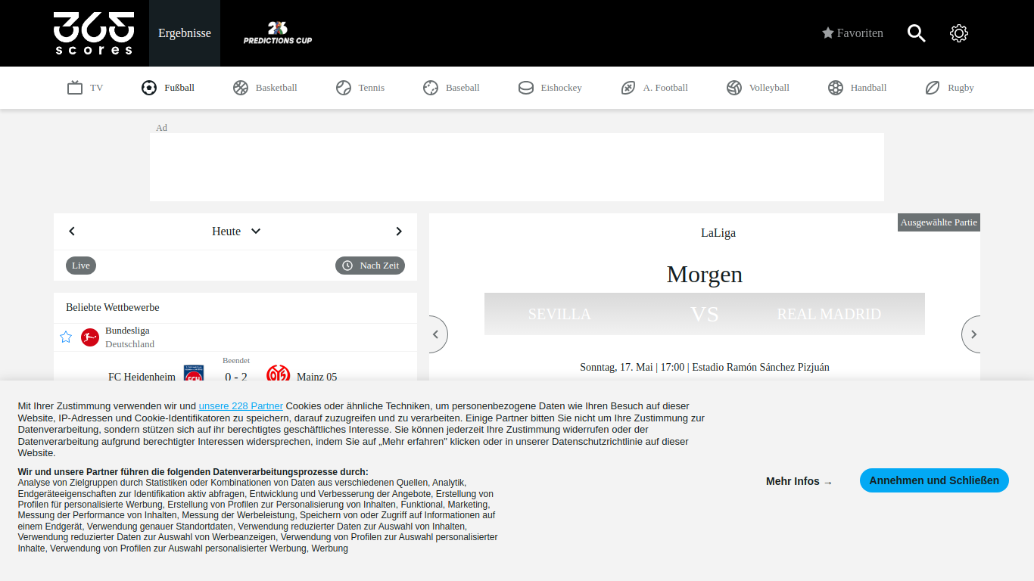Show previous featured match arrow

point(437,334)
